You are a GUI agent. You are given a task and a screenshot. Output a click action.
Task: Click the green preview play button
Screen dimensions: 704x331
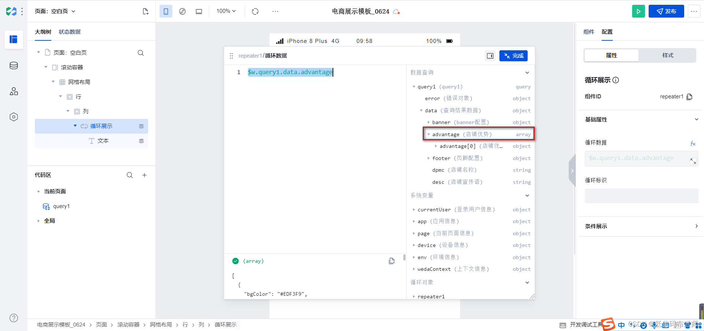coord(638,11)
